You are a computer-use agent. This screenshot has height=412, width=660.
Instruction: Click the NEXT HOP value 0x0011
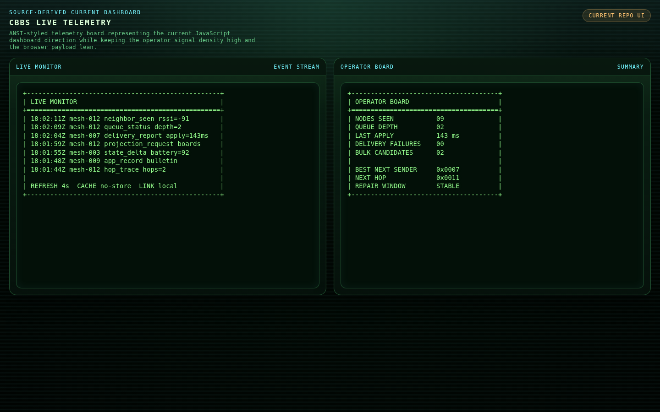point(448,178)
